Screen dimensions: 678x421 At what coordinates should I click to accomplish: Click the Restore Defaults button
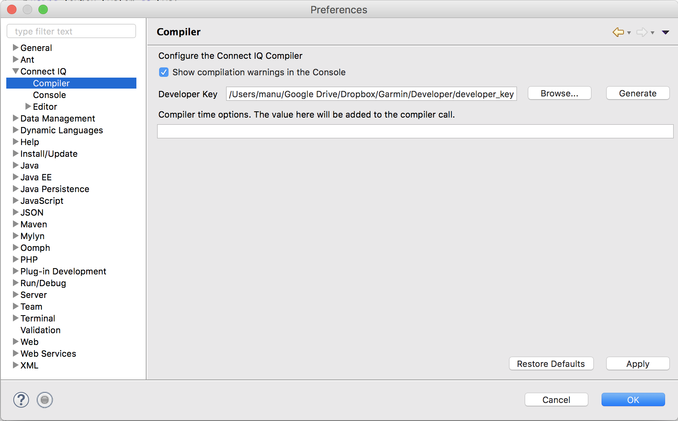click(551, 364)
